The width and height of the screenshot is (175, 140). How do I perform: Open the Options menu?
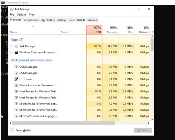pyautogui.click(x=21, y=14)
